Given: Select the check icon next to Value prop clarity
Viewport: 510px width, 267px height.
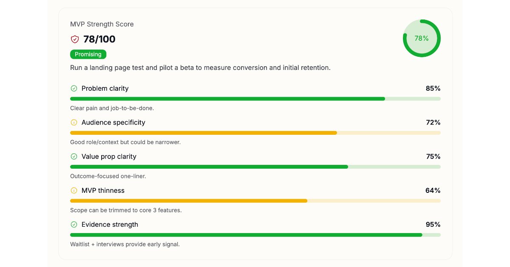Looking at the screenshot, I should tap(73, 156).
